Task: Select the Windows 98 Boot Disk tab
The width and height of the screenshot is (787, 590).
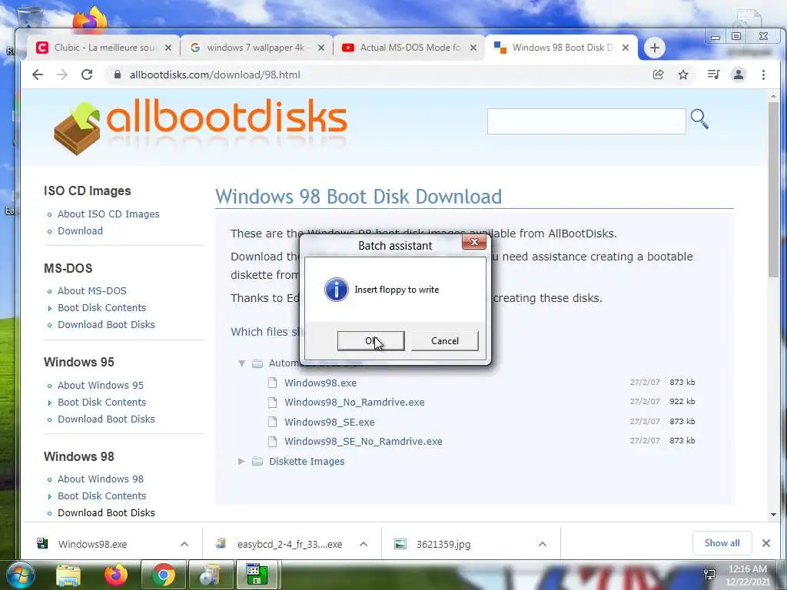Action: (561, 48)
